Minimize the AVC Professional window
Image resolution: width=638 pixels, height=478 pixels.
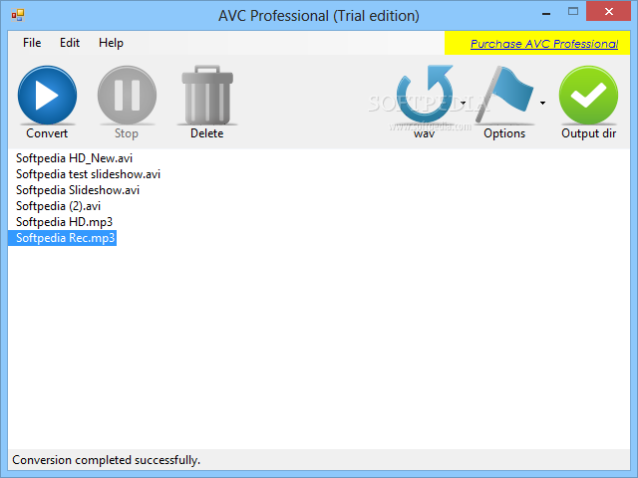pos(546,14)
